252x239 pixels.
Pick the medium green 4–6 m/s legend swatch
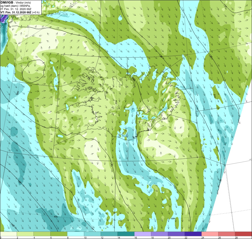coord(42,234)
